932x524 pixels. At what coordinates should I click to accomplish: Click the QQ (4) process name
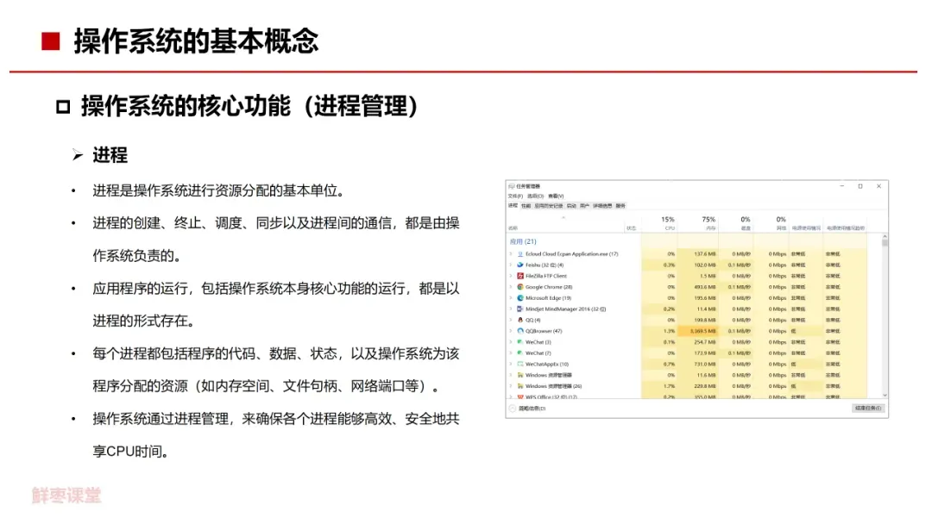point(532,320)
